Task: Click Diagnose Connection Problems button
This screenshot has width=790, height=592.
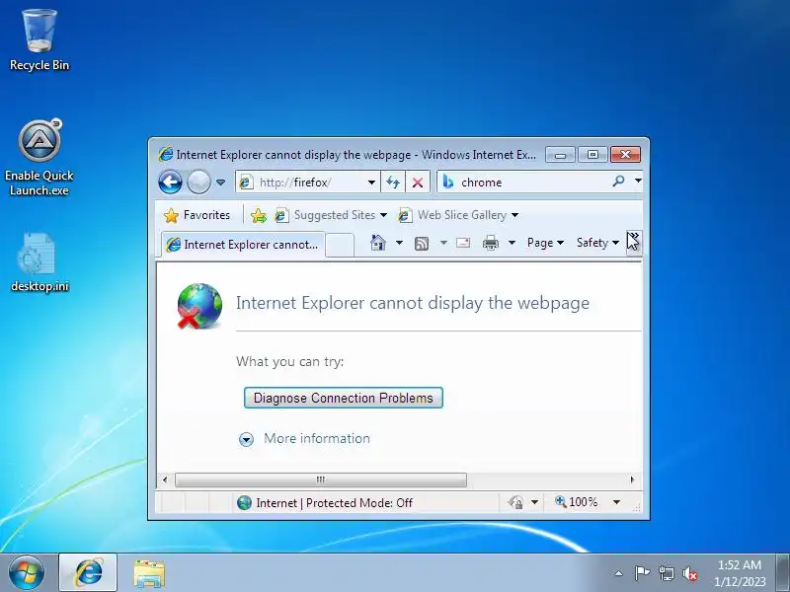Action: click(x=343, y=398)
